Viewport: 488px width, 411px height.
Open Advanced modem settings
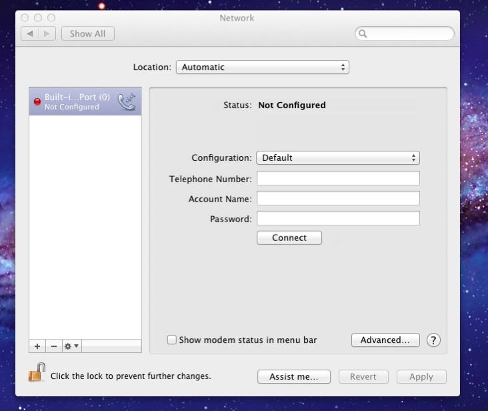point(385,340)
